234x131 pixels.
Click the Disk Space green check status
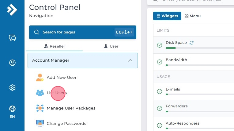click(x=160, y=45)
